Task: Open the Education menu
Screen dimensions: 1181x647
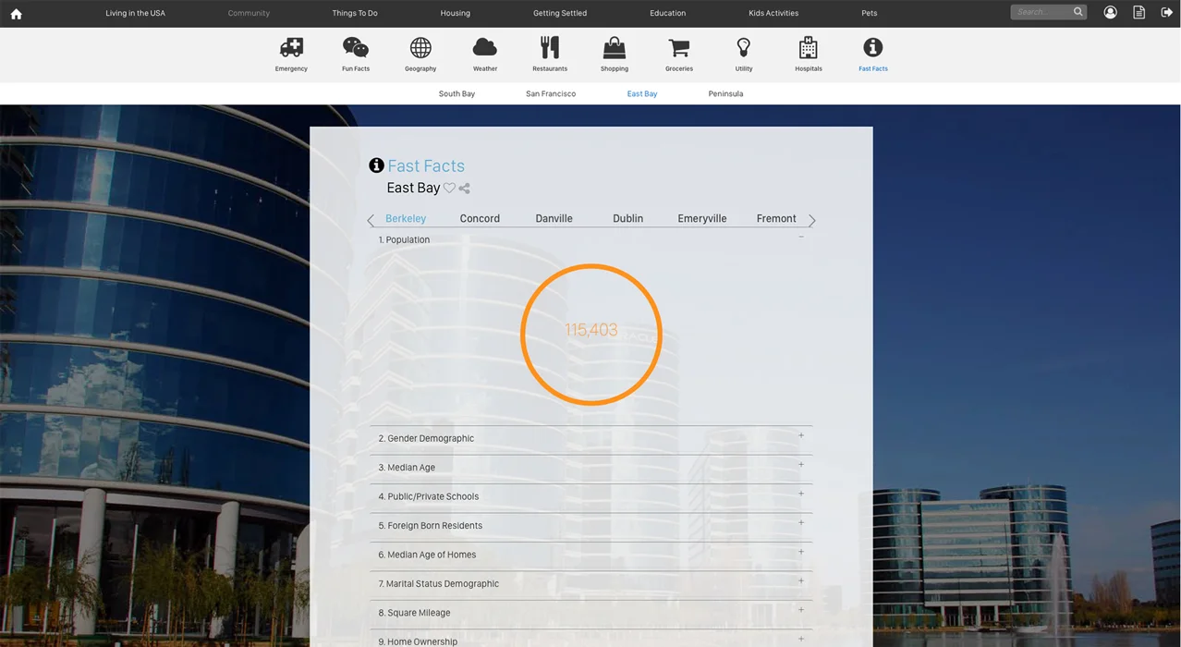Action: (667, 13)
